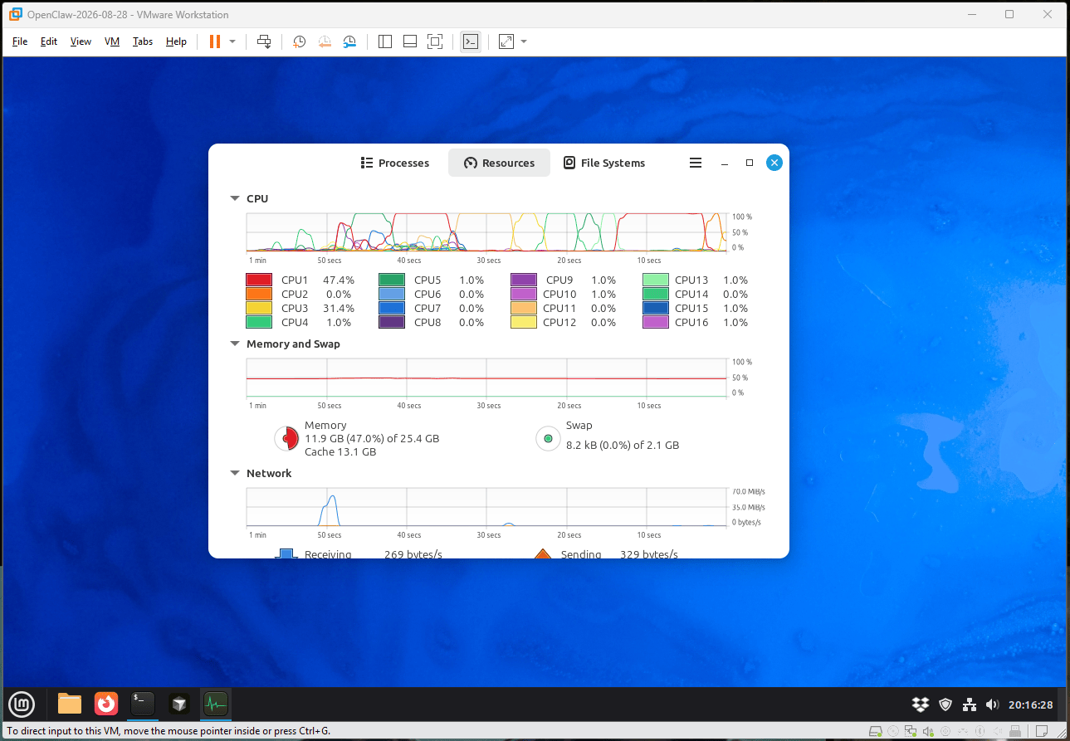Open the System Monitor hamburger menu
Image resolution: width=1070 pixels, height=741 pixels.
coord(696,163)
